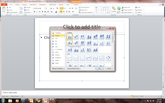Viewport: 165px width, 103px height.
Task: Click the Cut command
Action: 9,7
